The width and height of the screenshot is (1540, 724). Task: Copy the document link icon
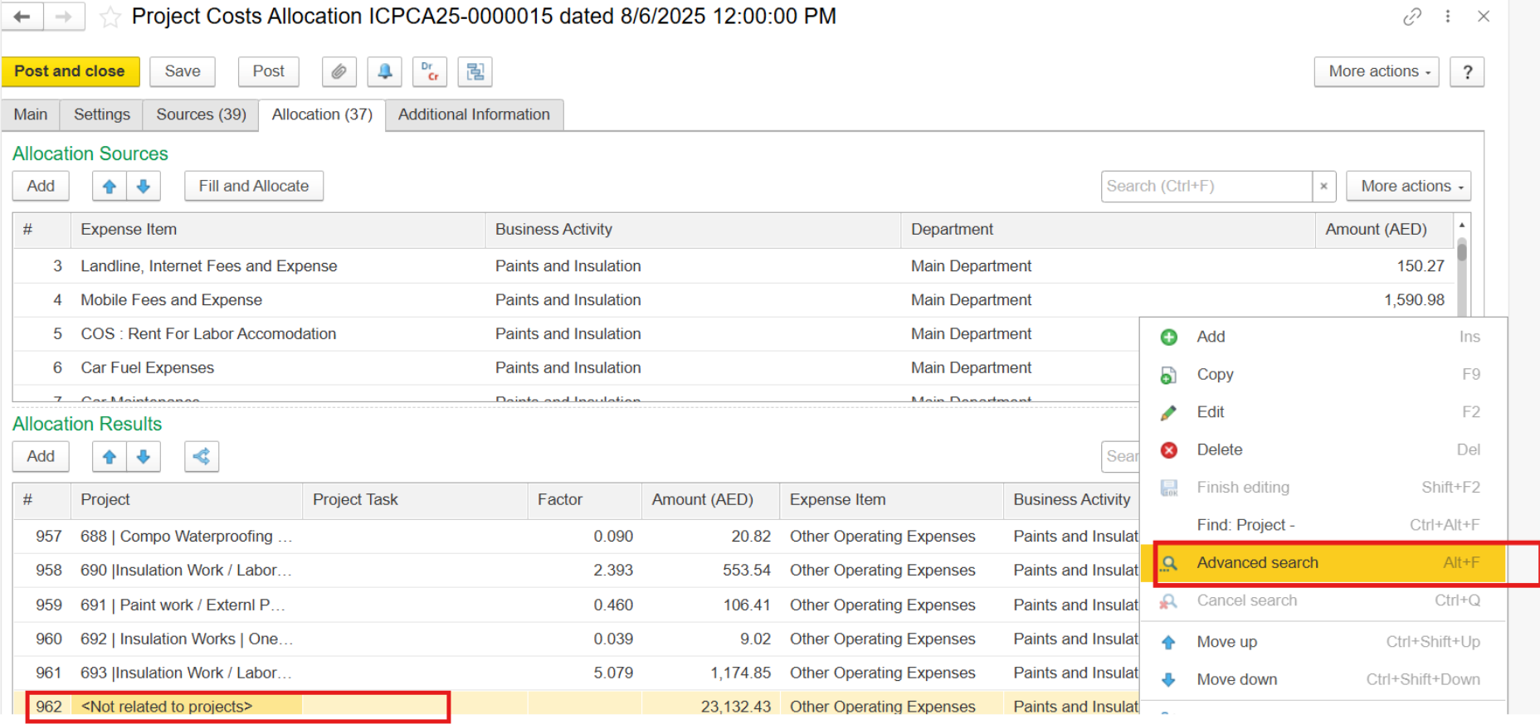(1412, 17)
